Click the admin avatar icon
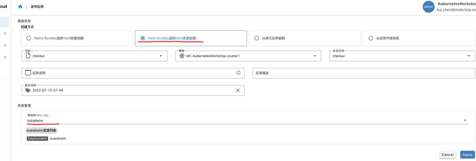 click(428, 7)
